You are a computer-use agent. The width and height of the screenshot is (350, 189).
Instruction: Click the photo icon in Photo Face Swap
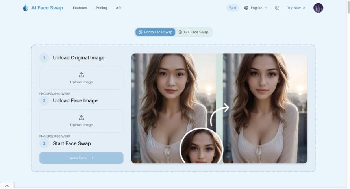141,32
